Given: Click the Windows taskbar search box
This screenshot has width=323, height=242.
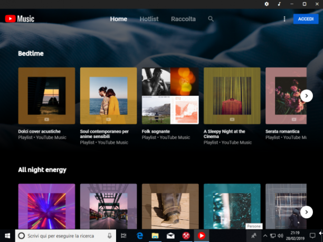Looking at the screenshot, I should 65,236.
